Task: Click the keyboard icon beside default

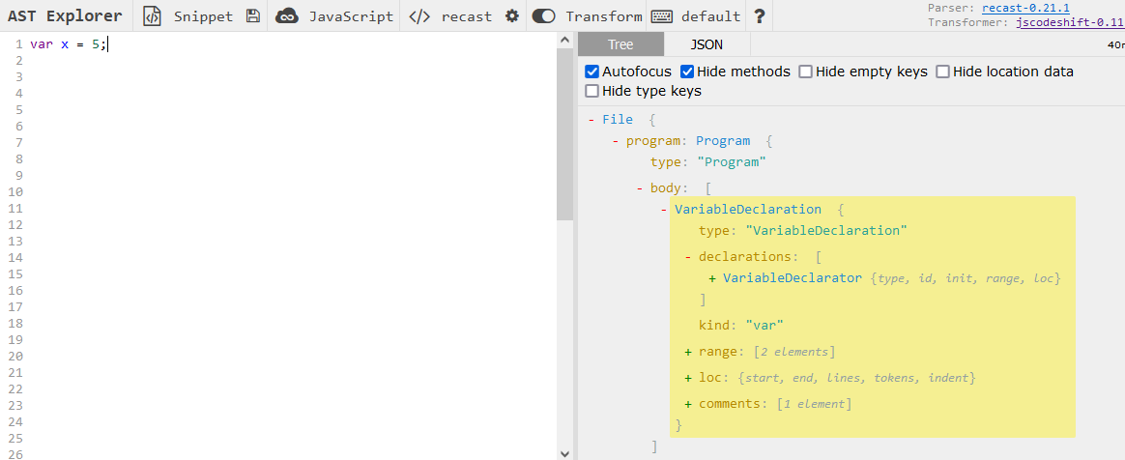Action: tap(661, 15)
